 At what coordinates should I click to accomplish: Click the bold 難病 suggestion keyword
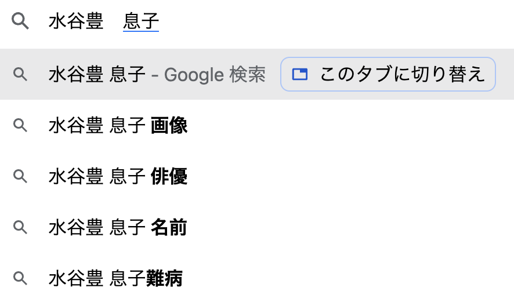tap(164, 278)
